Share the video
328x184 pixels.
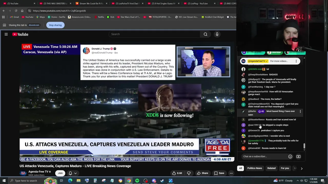click(202, 173)
